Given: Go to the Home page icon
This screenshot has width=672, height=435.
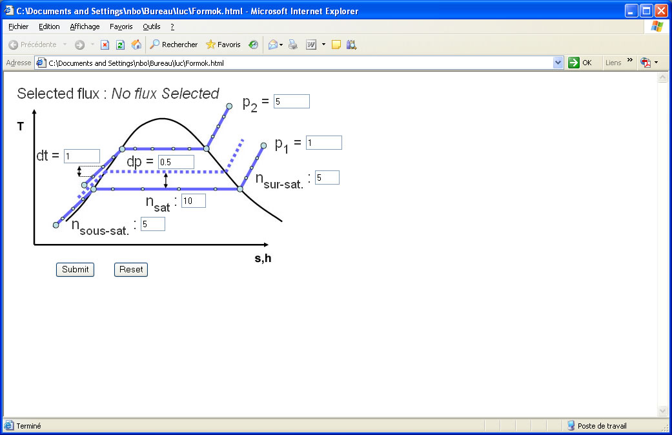Looking at the screenshot, I should [136, 45].
